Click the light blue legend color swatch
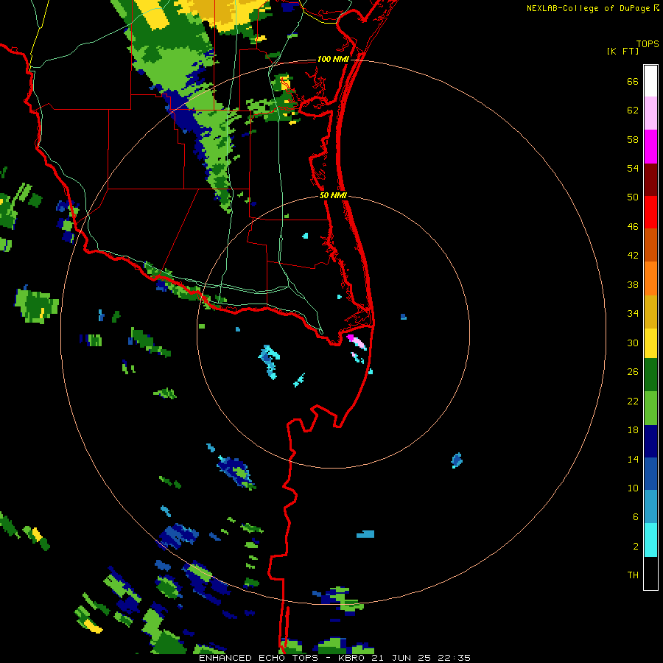The image size is (663, 663). (x=650, y=507)
